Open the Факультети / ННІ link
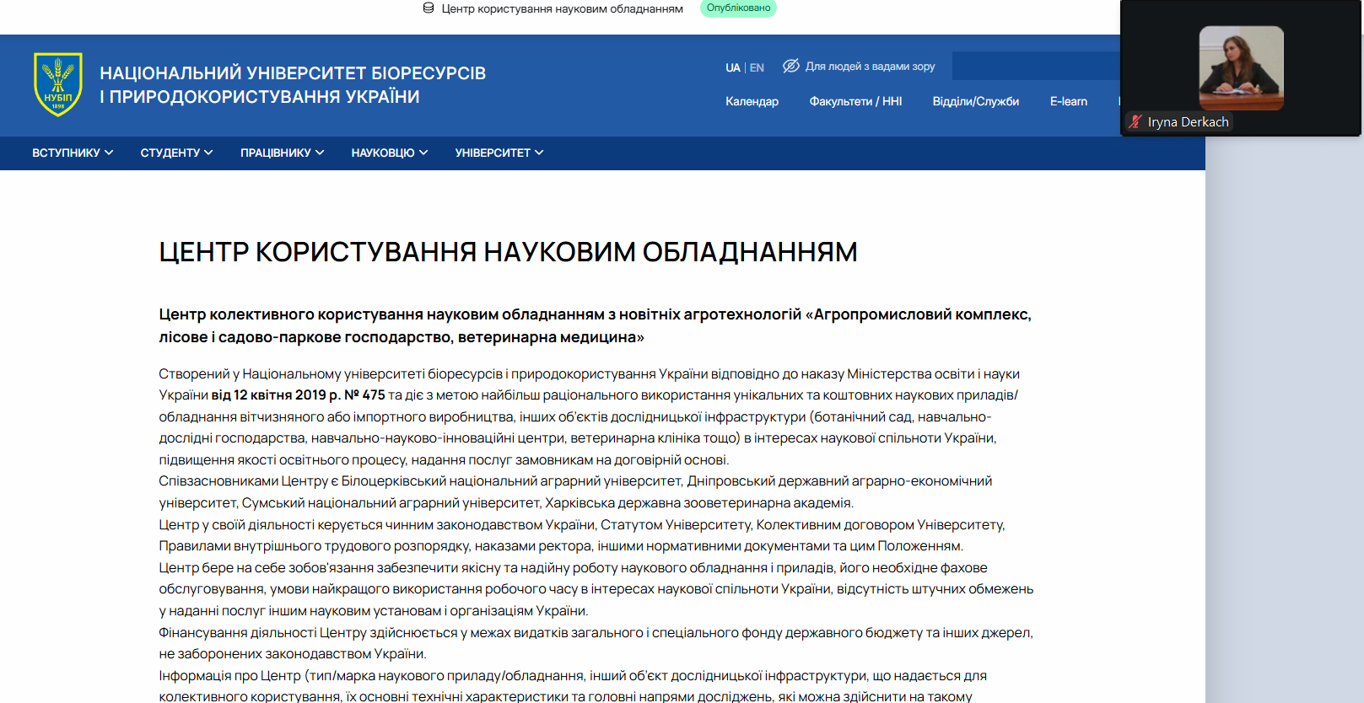 click(855, 101)
